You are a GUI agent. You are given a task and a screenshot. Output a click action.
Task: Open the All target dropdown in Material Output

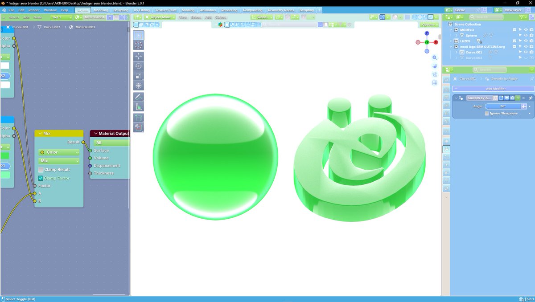111,143
